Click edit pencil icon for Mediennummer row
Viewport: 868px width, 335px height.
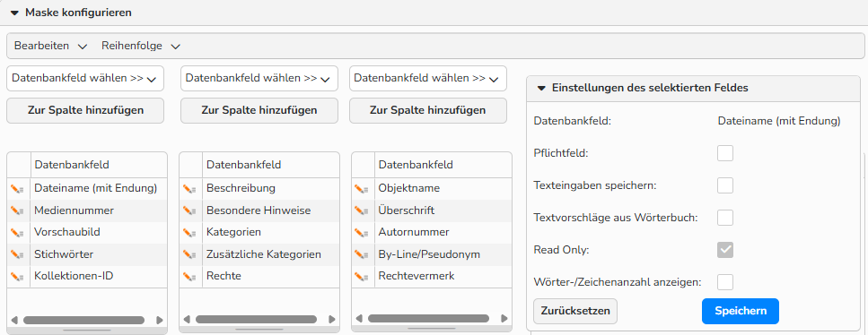point(17,211)
